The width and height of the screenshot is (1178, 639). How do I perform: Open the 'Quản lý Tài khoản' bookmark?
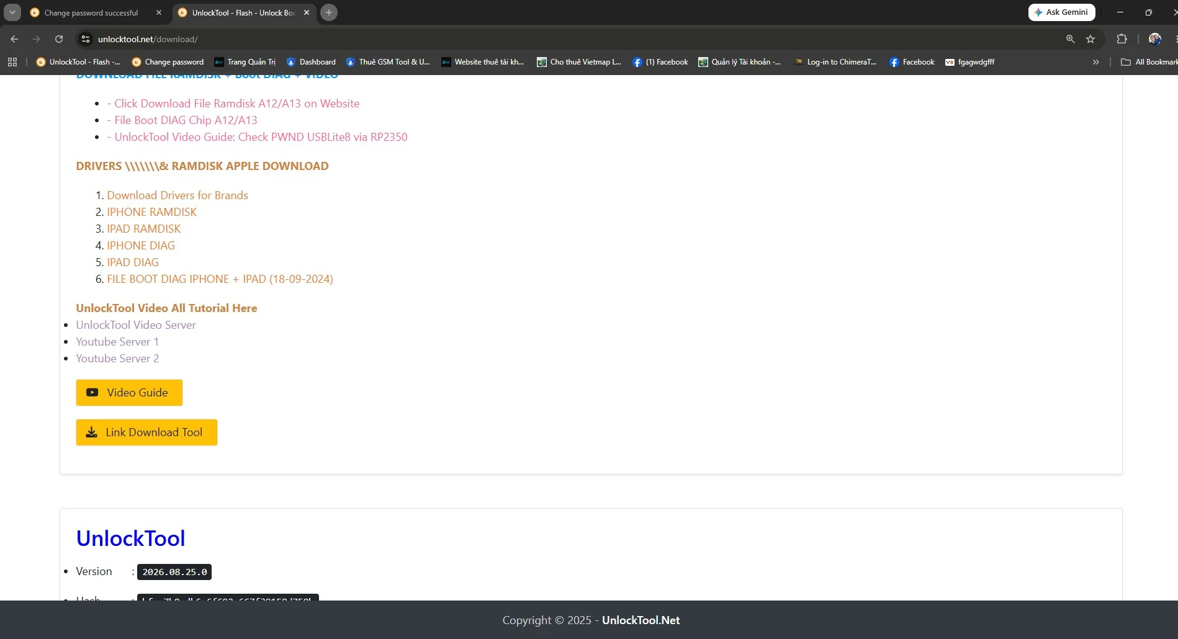(740, 62)
